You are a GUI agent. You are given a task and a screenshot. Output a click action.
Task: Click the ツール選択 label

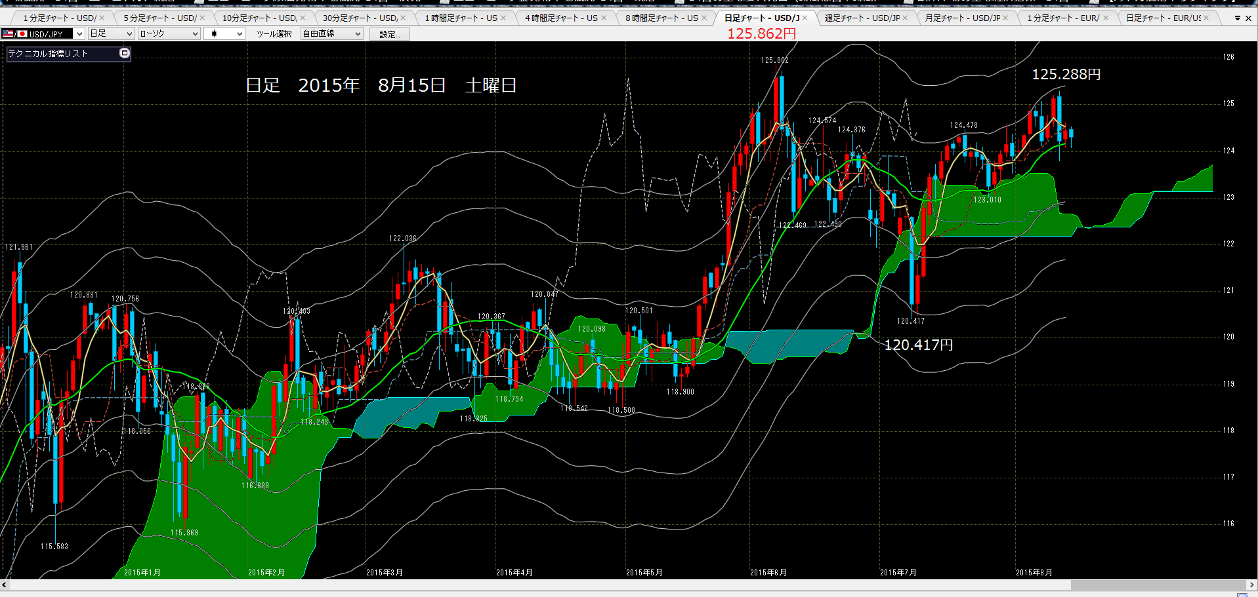[274, 34]
